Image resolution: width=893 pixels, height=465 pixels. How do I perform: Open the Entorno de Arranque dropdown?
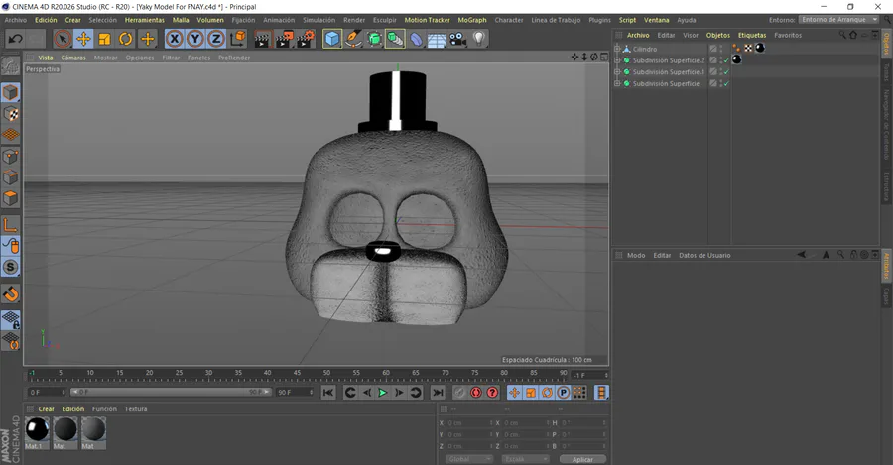[x=838, y=20]
